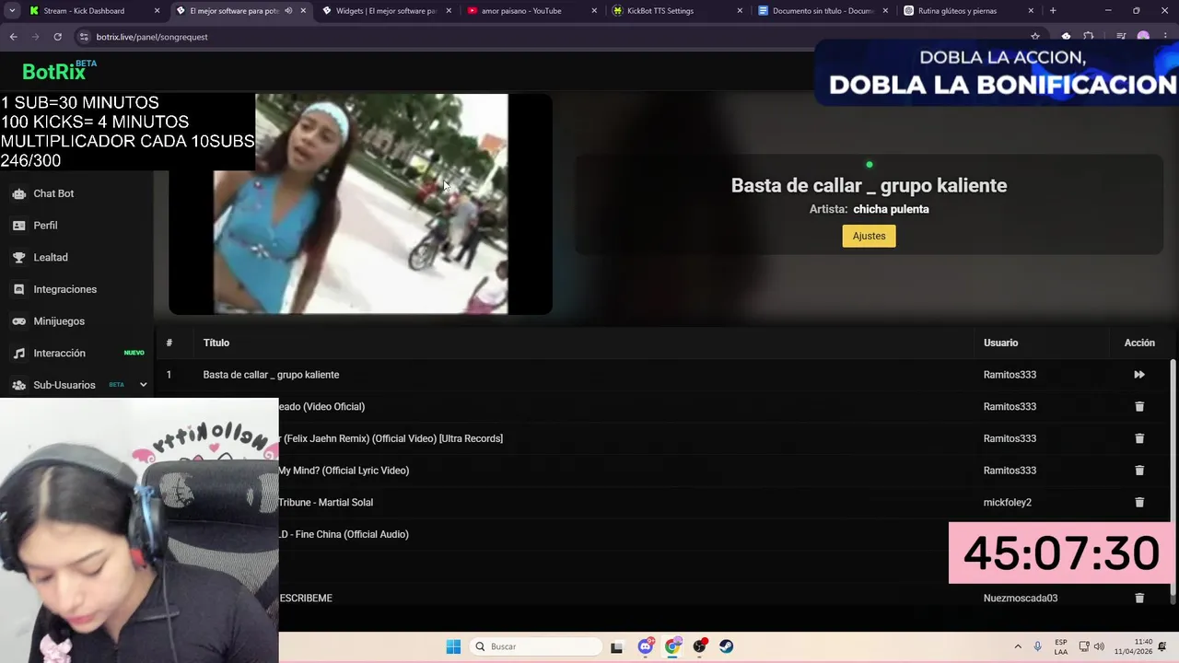
Task: Open the ESP LAA language switcher
Action: [1061, 646]
